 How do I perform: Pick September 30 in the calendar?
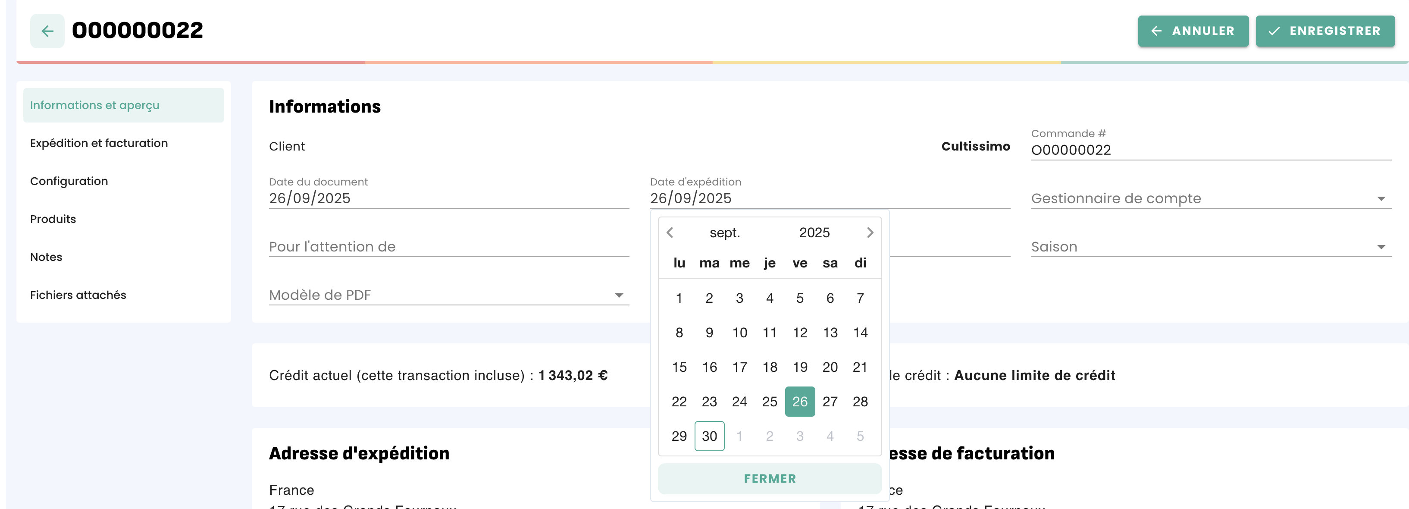[x=709, y=436]
